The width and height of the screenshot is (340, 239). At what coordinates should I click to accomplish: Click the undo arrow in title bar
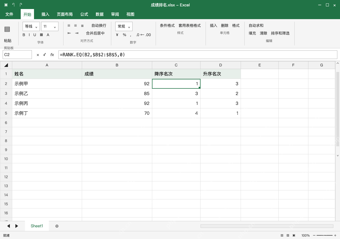click(13, 5)
